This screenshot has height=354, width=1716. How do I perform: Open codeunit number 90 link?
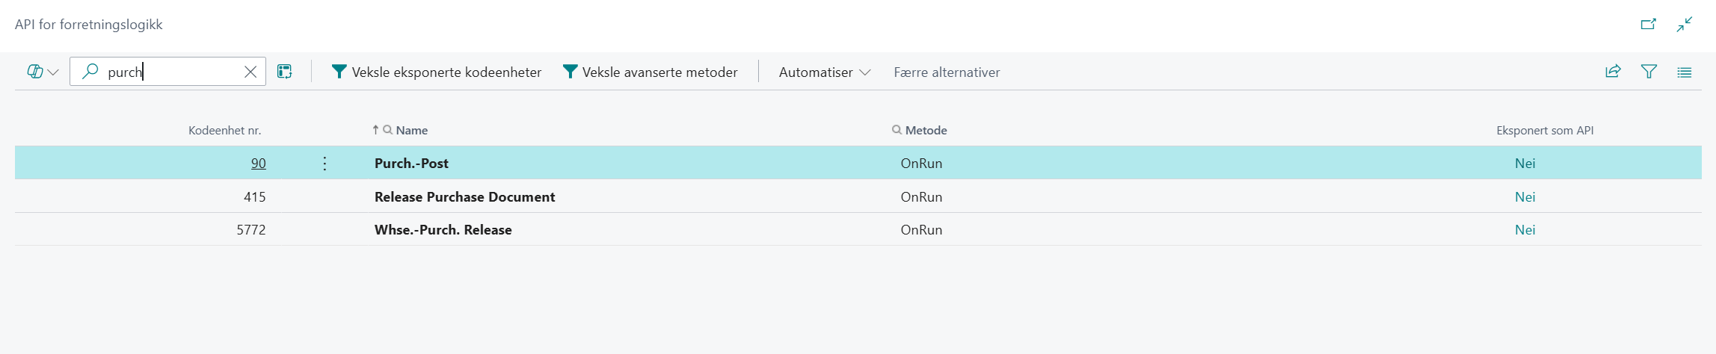pyautogui.click(x=259, y=164)
